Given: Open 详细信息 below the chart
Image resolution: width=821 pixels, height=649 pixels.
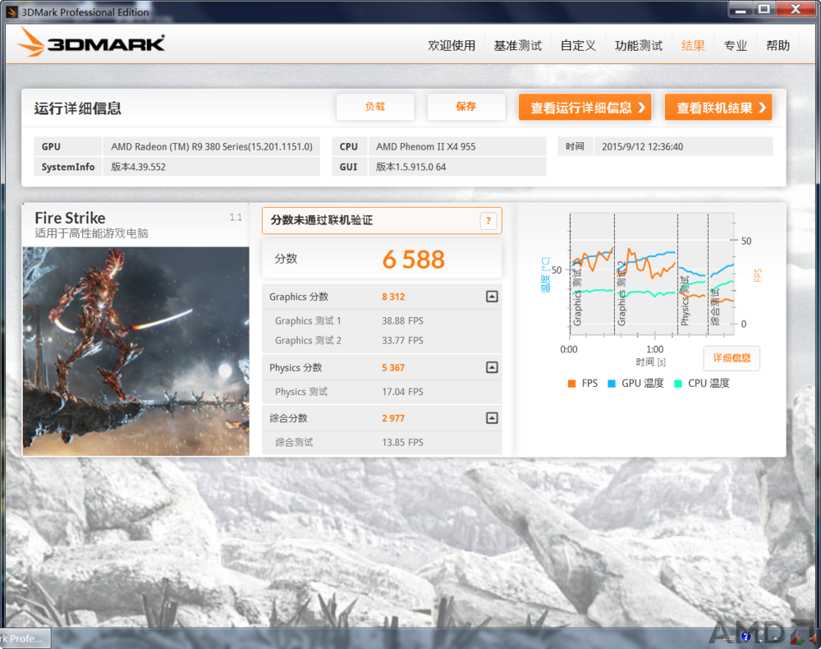Looking at the screenshot, I should click(x=732, y=358).
